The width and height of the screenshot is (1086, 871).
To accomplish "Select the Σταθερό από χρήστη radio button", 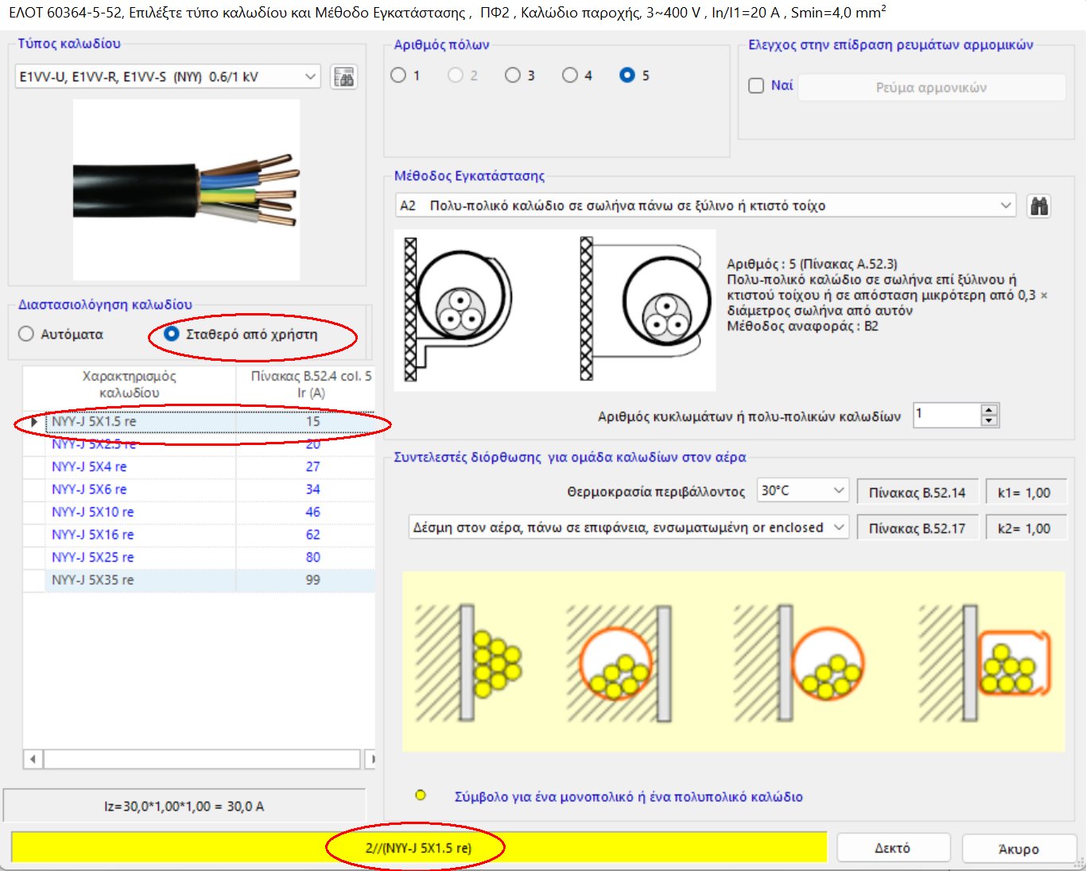I will 171,335.
